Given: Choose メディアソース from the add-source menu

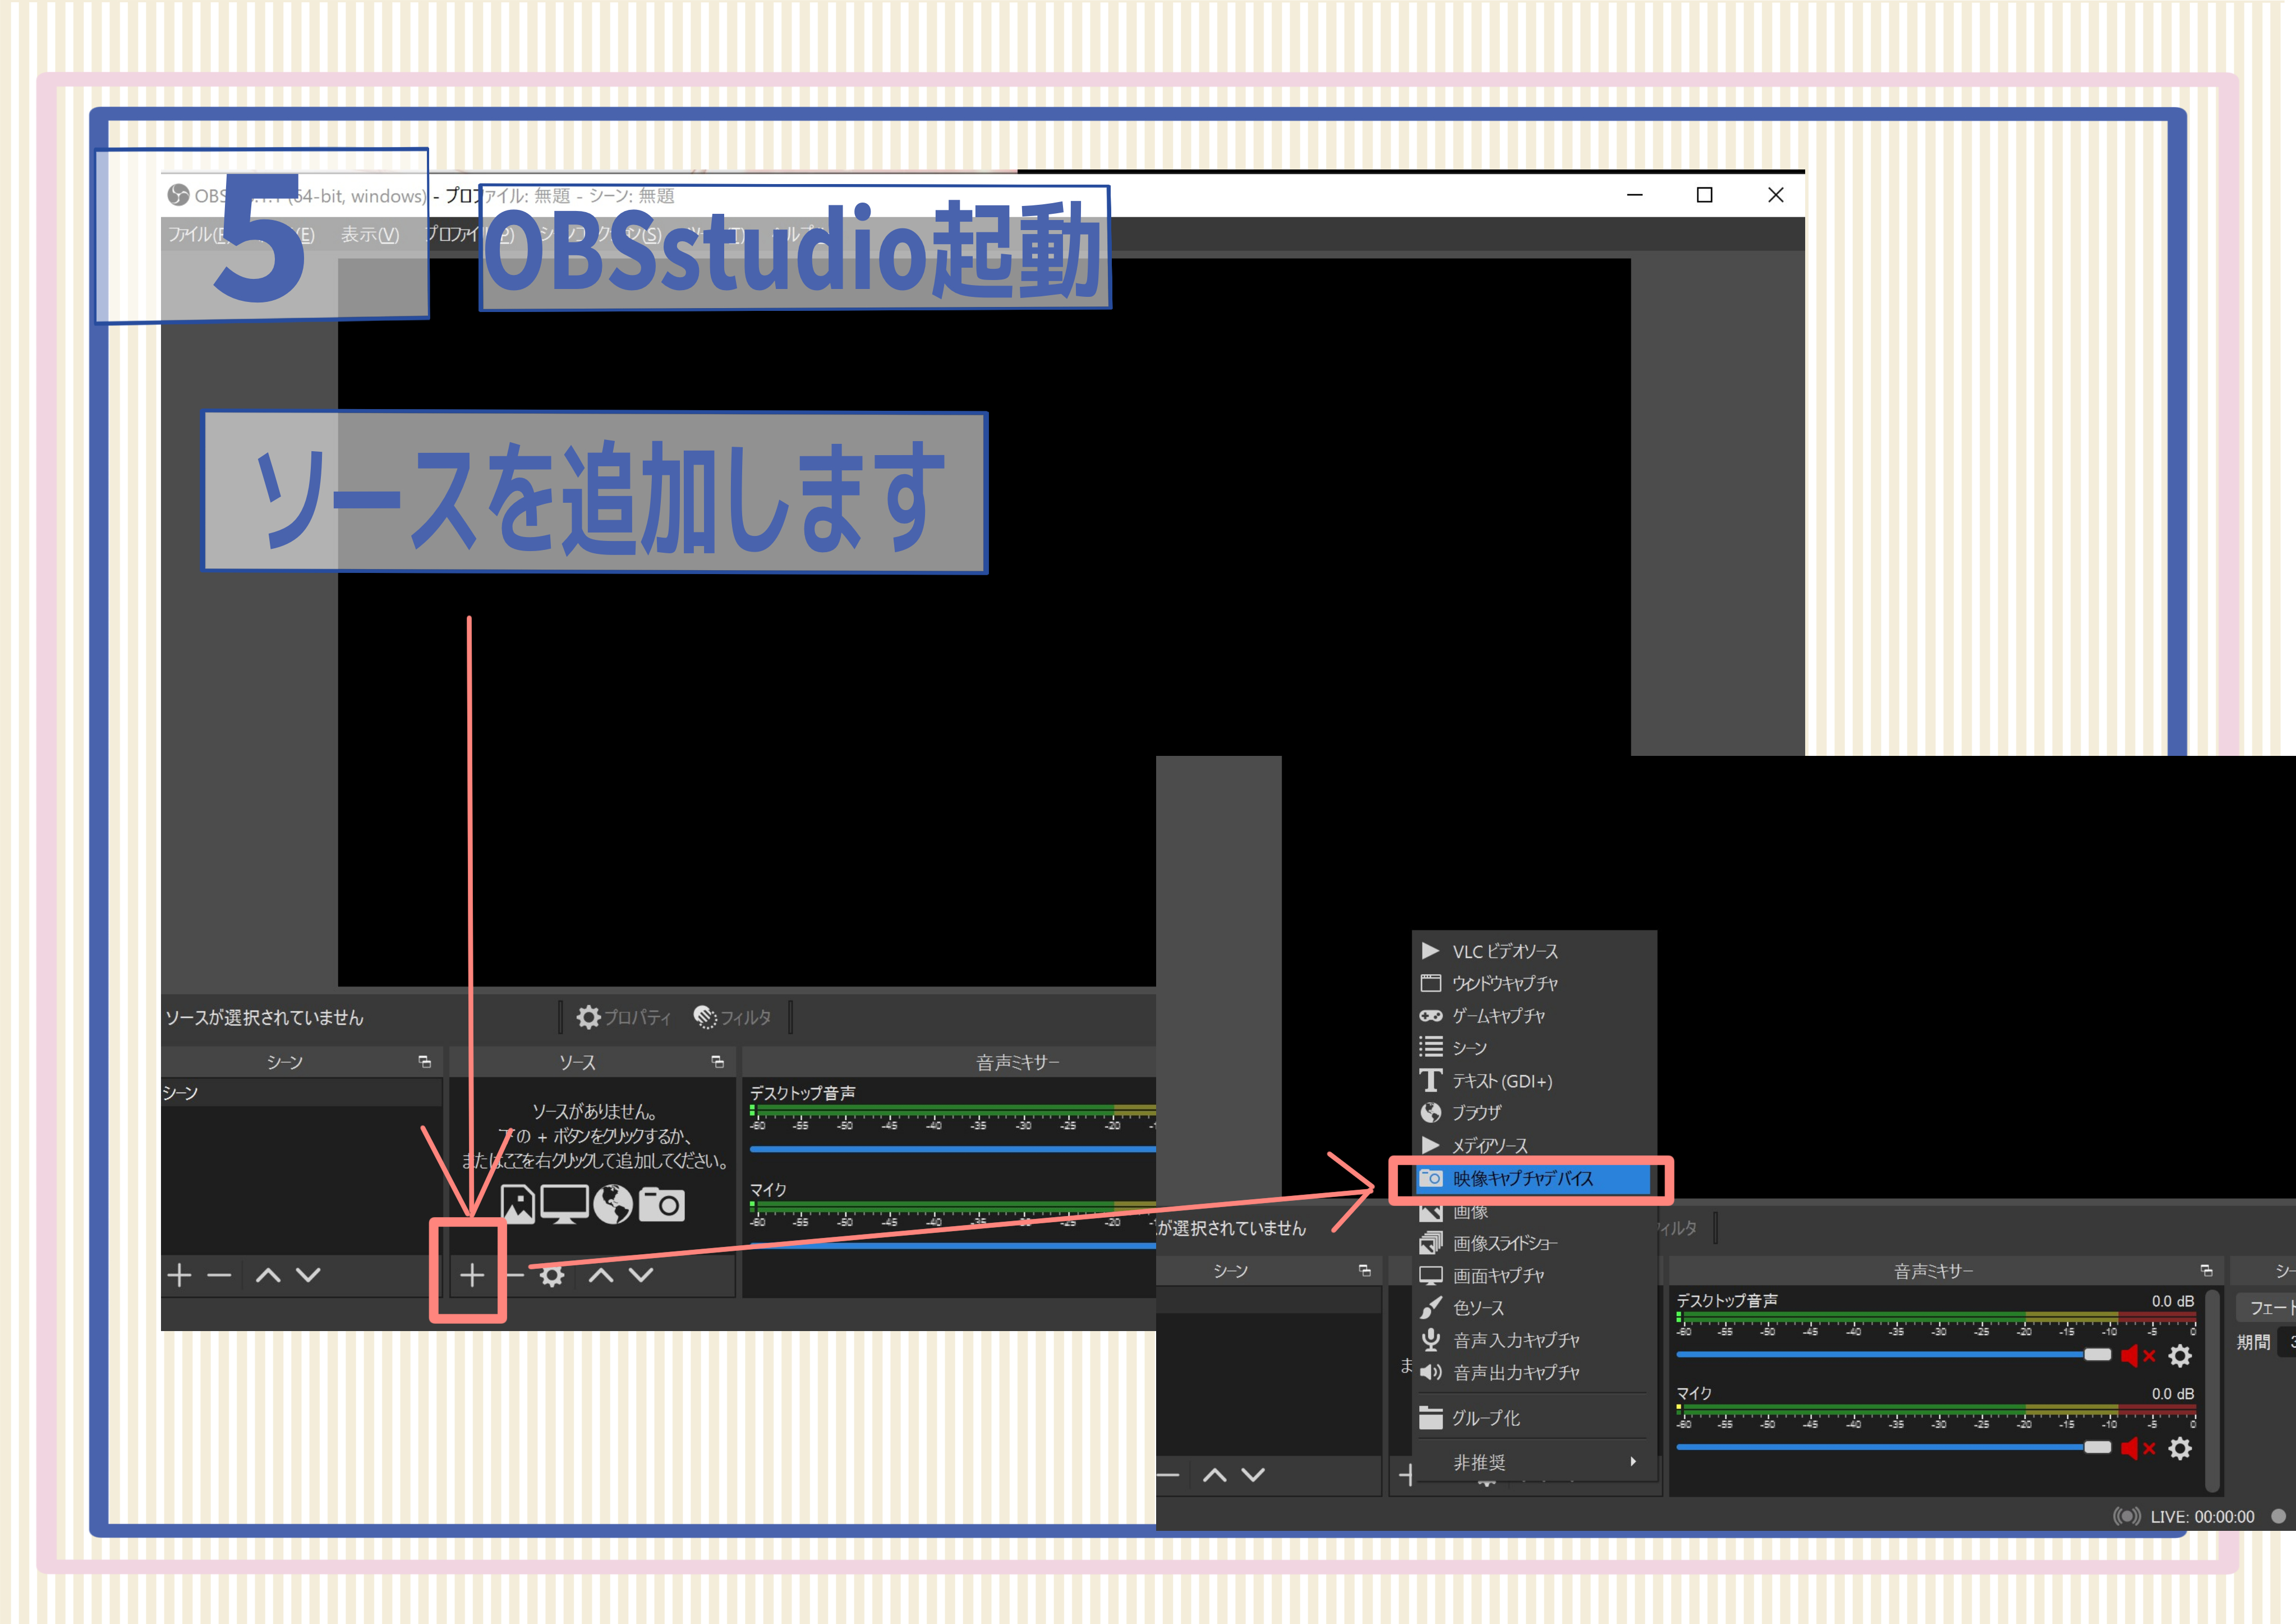Looking at the screenshot, I should [x=1534, y=1145].
